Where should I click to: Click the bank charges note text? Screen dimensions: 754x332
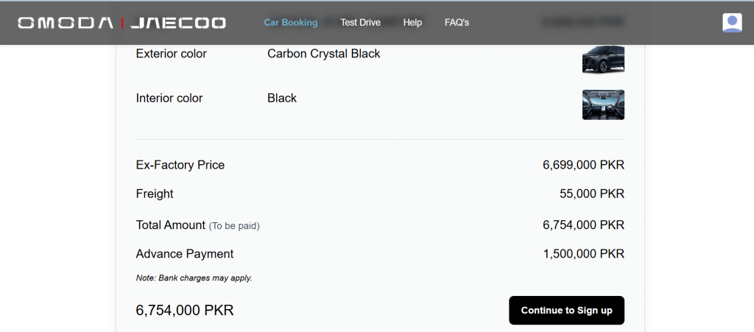click(194, 278)
